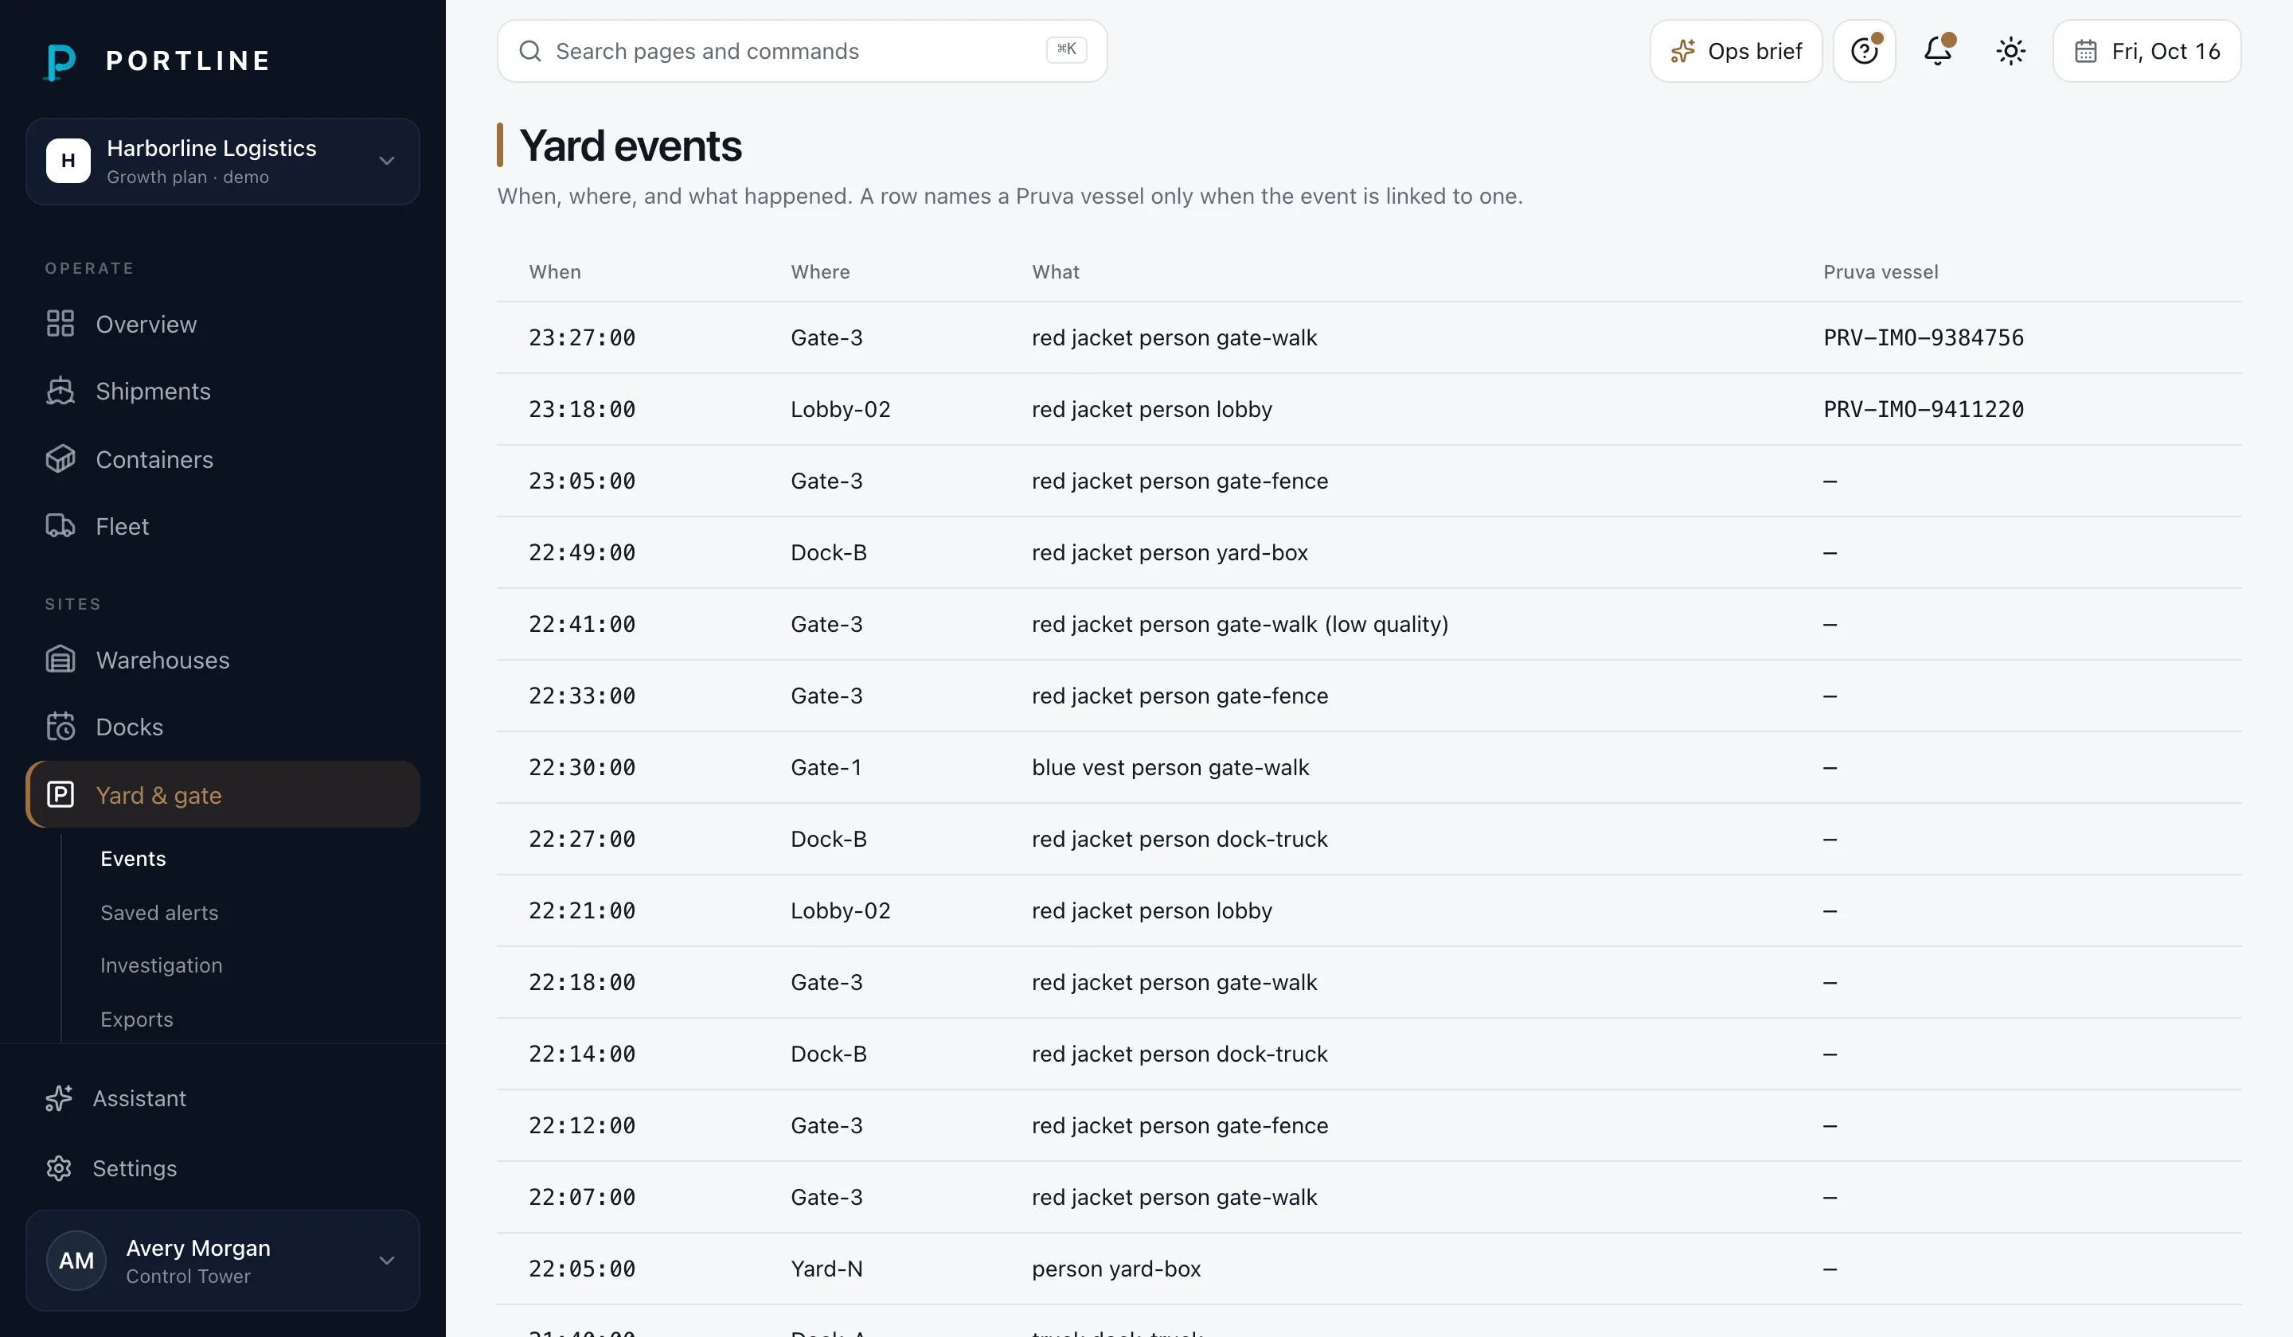The width and height of the screenshot is (2293, 1337).
Task: Click the Settings gear icon
Action: (59, 1167)
